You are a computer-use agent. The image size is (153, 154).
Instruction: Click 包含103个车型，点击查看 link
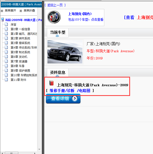coord(86,19)
